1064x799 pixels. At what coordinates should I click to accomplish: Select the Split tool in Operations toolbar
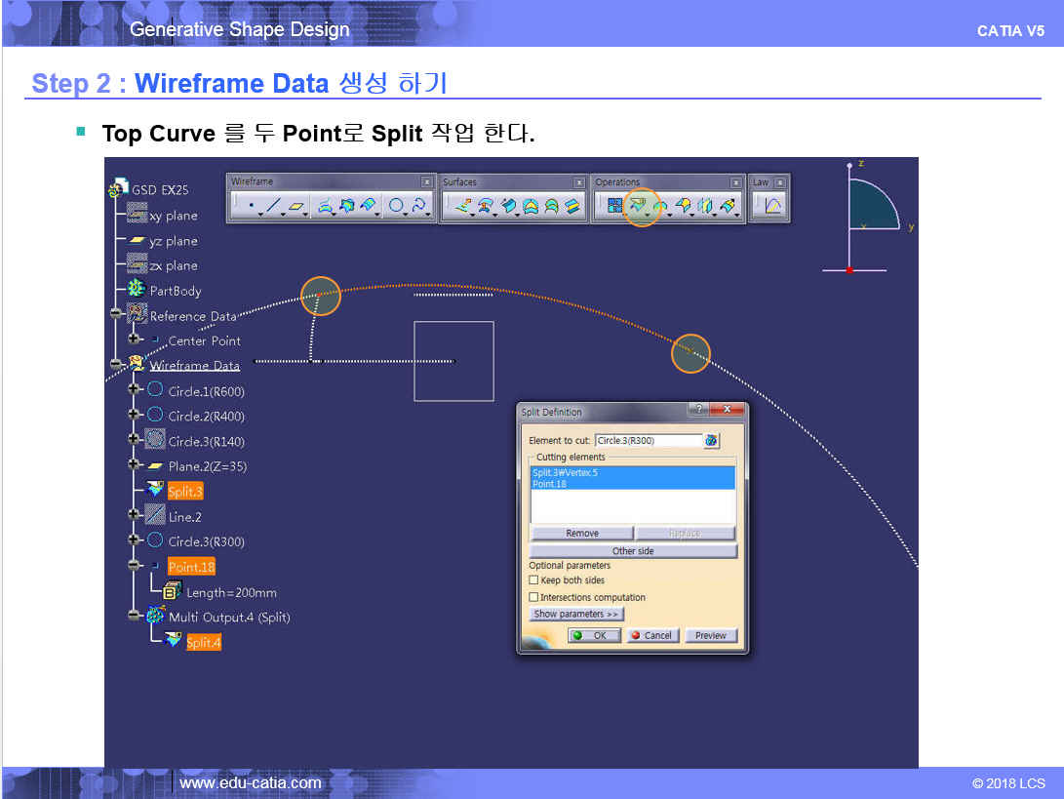coord(640,206)
